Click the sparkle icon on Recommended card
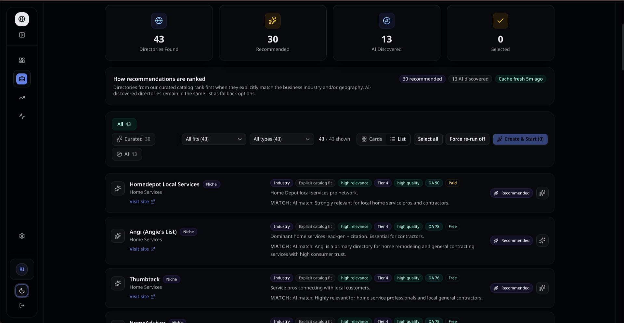This screenshot has height=323, width=624. point(273,21)
